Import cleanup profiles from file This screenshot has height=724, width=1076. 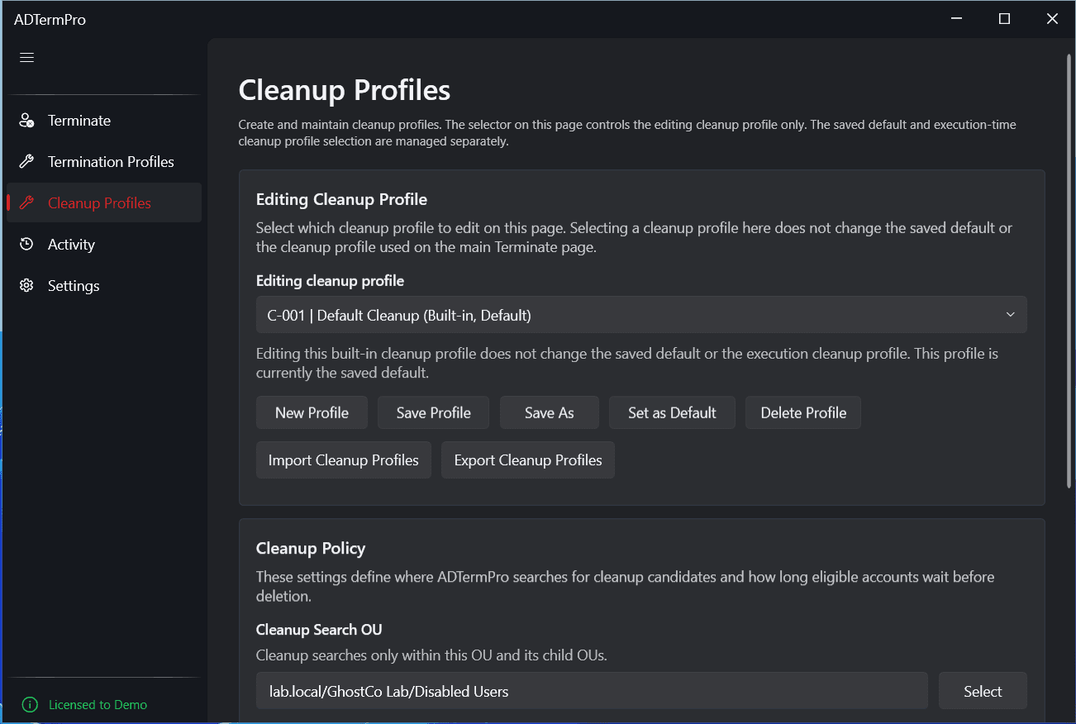(343, 460)
